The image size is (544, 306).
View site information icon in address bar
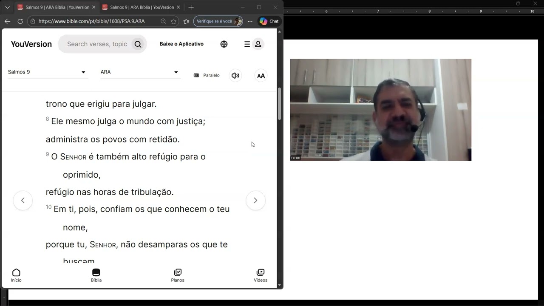click(33, 21)
